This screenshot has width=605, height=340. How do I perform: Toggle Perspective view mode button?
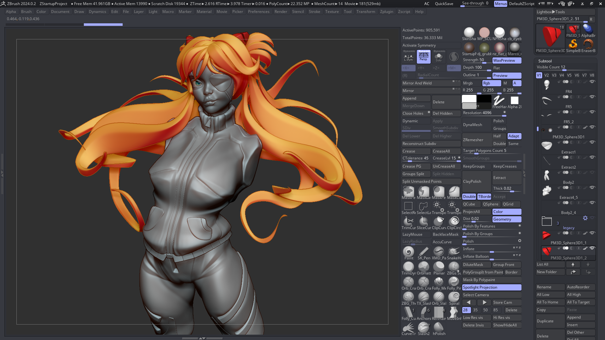pos(423,56)
